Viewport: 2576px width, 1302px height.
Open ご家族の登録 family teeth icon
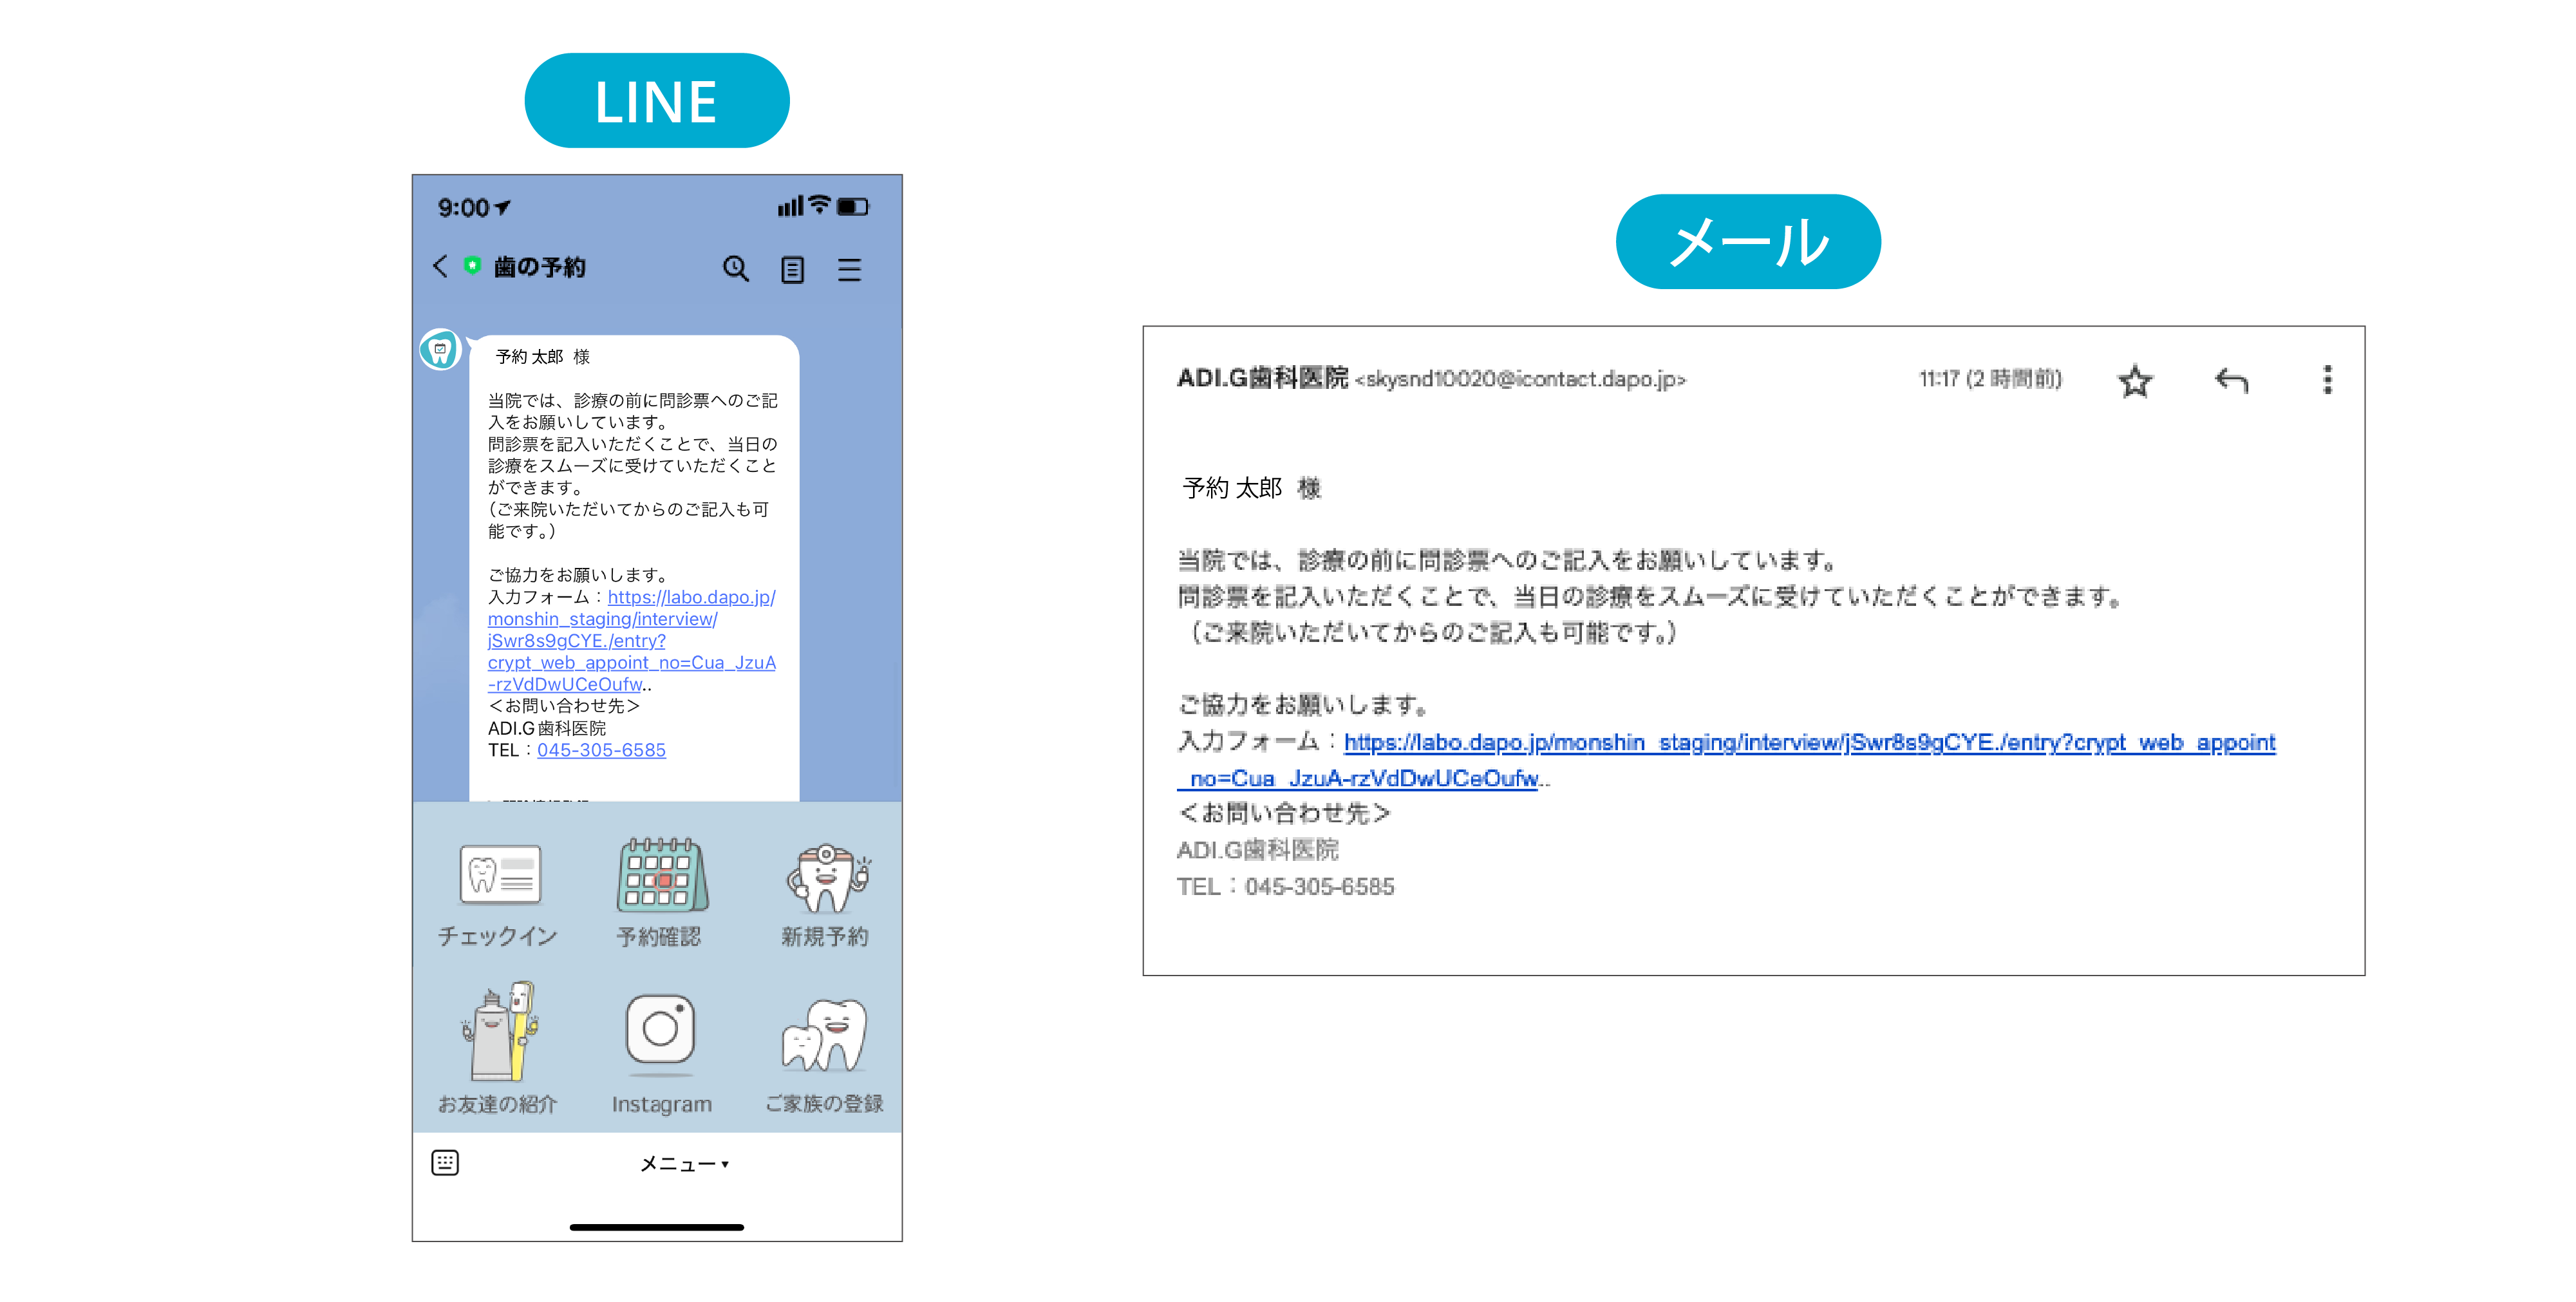point(825,1035)
